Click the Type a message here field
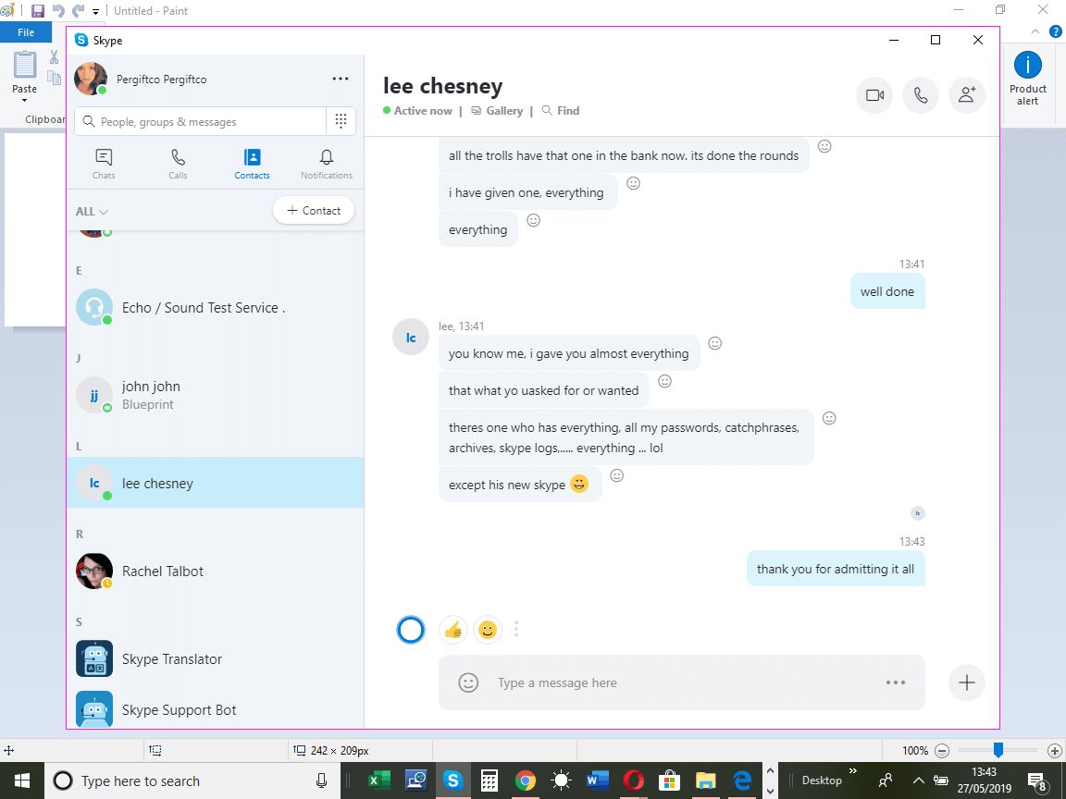1066x799 pixels. click(682, 682)
